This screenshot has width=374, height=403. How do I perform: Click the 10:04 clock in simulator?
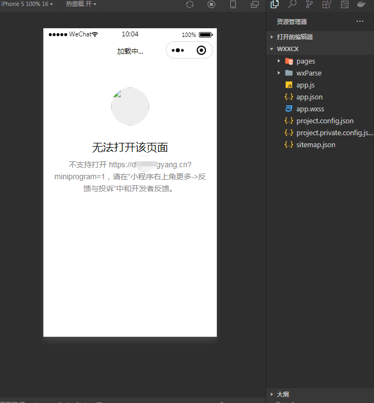point(130,34)
